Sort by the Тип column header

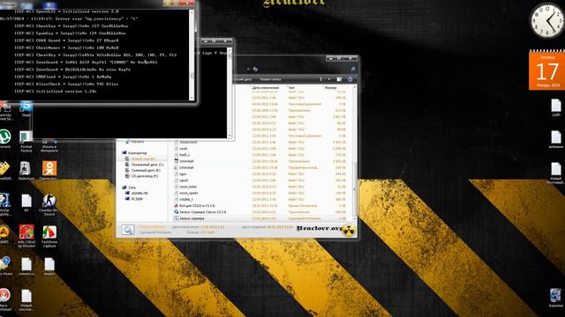pos(291,87)
